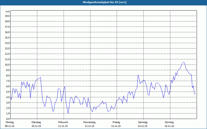Click the 11,0 y-axis label
This screenshot has height=129, width=207.
point(7,59)
